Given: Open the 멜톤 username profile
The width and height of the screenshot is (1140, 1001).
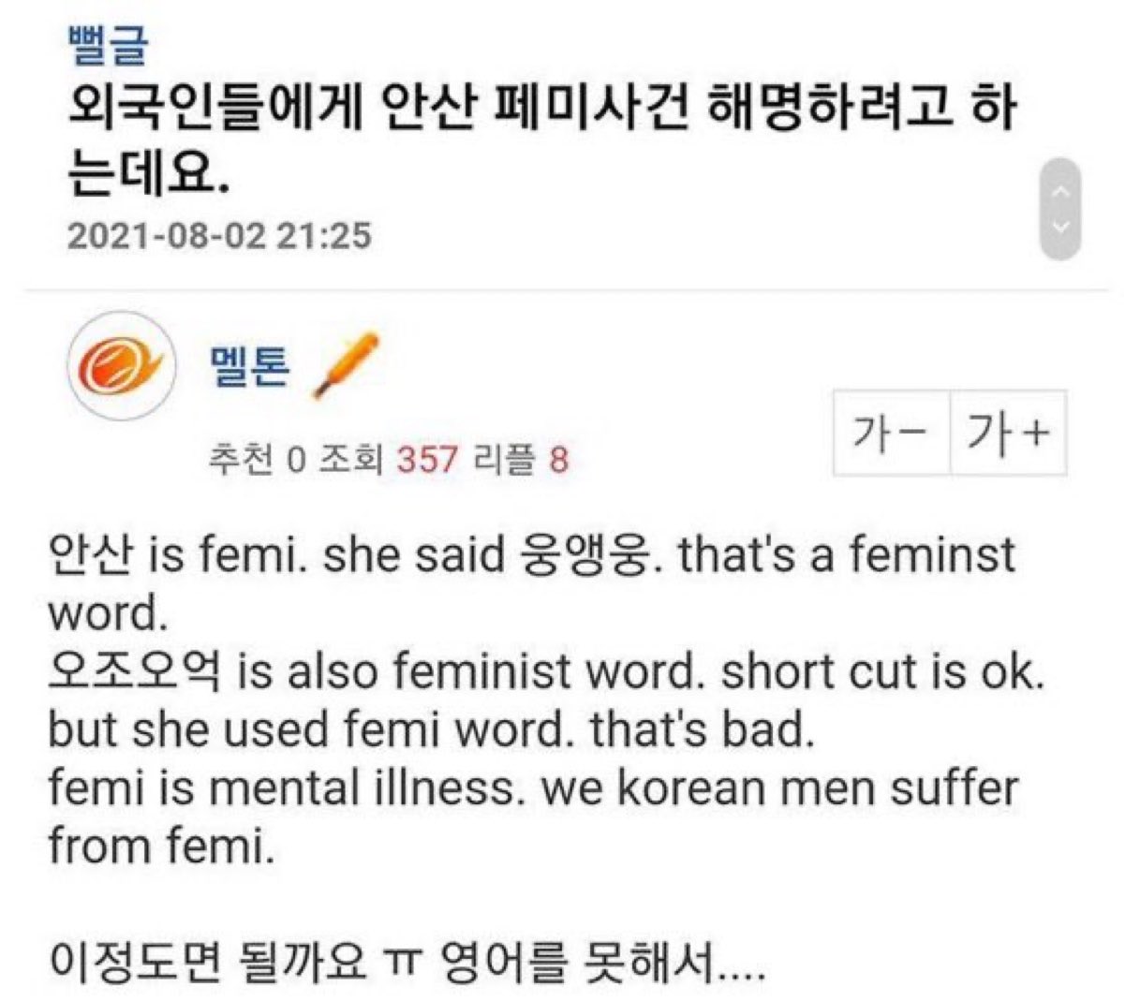Looking at the screenshot, I should tap(249, 367).
